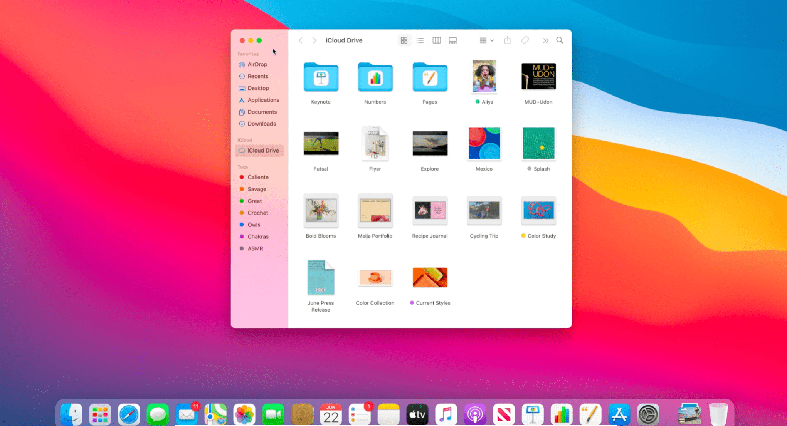The width and height of the screenshot is (787, 426).
Task: Select the Mexico image file
Action: [x=484, y=143]
